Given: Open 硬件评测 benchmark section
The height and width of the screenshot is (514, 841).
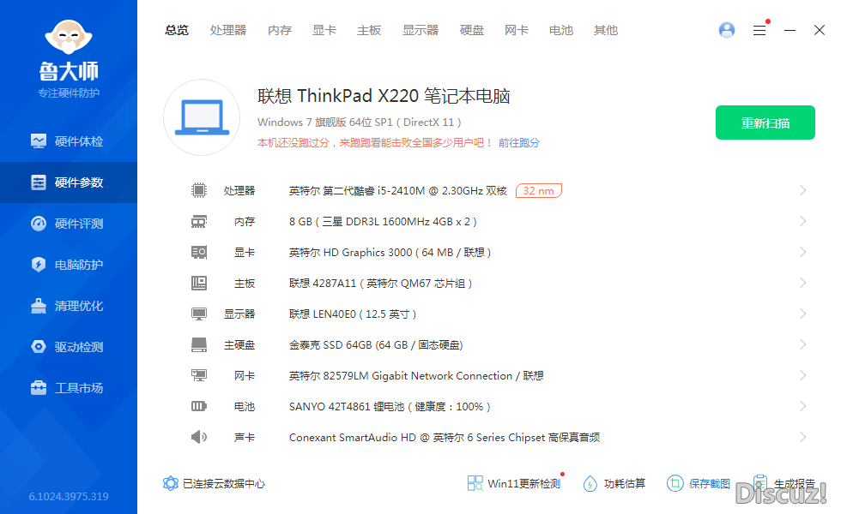Looking at the screenshot, I should pos(68,224).
